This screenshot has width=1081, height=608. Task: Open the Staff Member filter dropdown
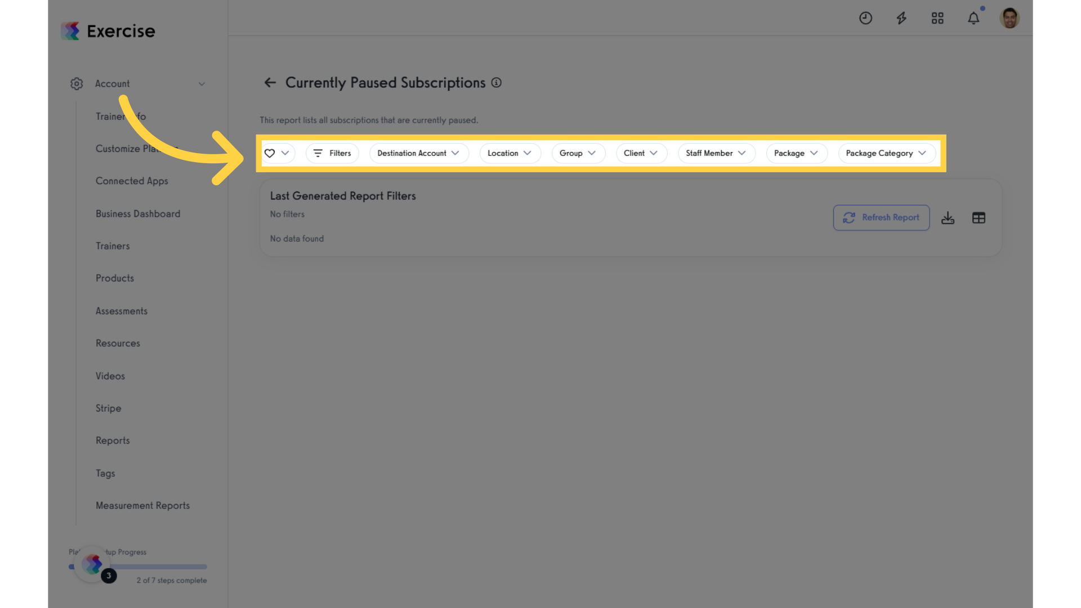pos(716,153)
